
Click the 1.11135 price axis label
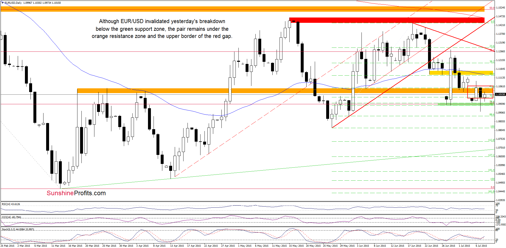[500, 78]
